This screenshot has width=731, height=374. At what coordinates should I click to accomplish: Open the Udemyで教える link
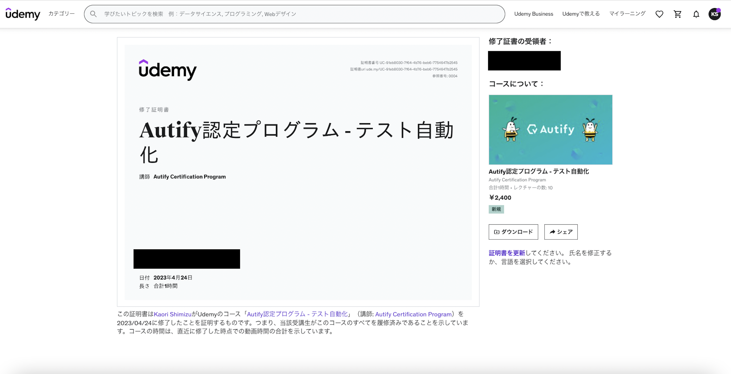pyautogui.click(x=581, y=14)
